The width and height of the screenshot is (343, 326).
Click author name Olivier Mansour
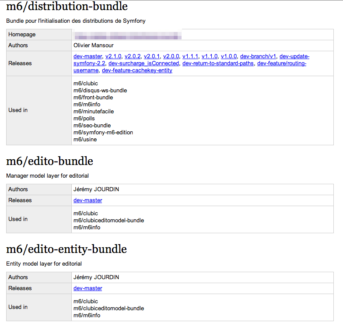tap(94, 46)
